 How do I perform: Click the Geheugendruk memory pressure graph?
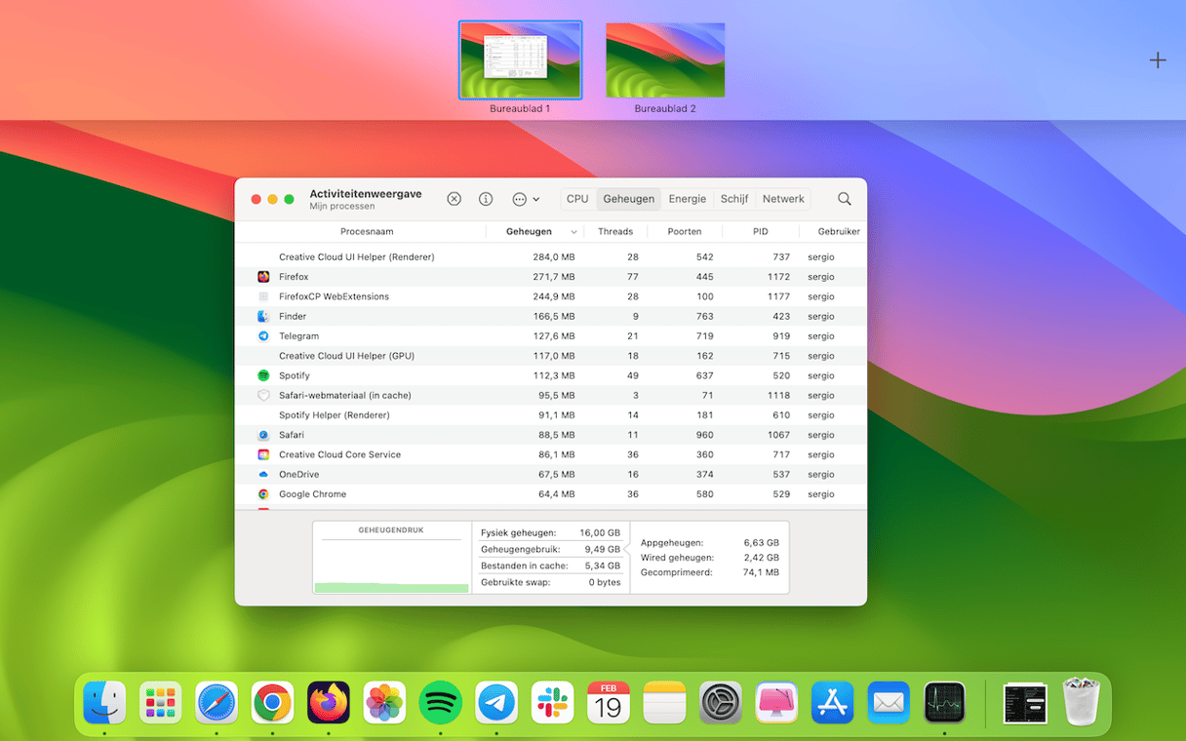click(391, 565)
